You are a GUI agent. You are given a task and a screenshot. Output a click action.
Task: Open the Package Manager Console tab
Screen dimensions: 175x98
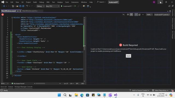(x=24, y=87)
